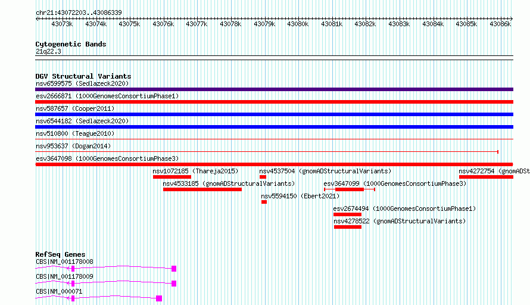Click the 43082k ruler tick label
This screenshot has width=530, height=305.
(365, 24)
